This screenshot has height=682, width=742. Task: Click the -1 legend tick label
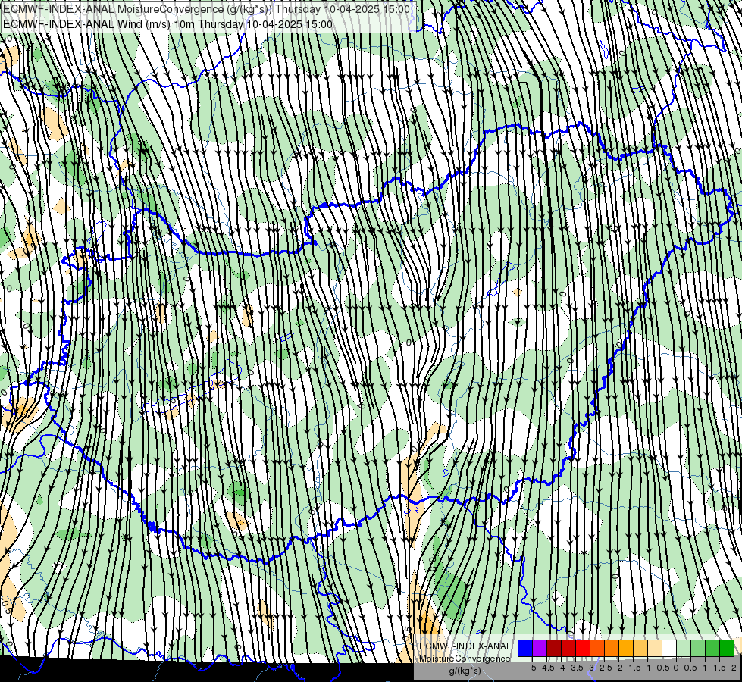click(x=647, y=668)
